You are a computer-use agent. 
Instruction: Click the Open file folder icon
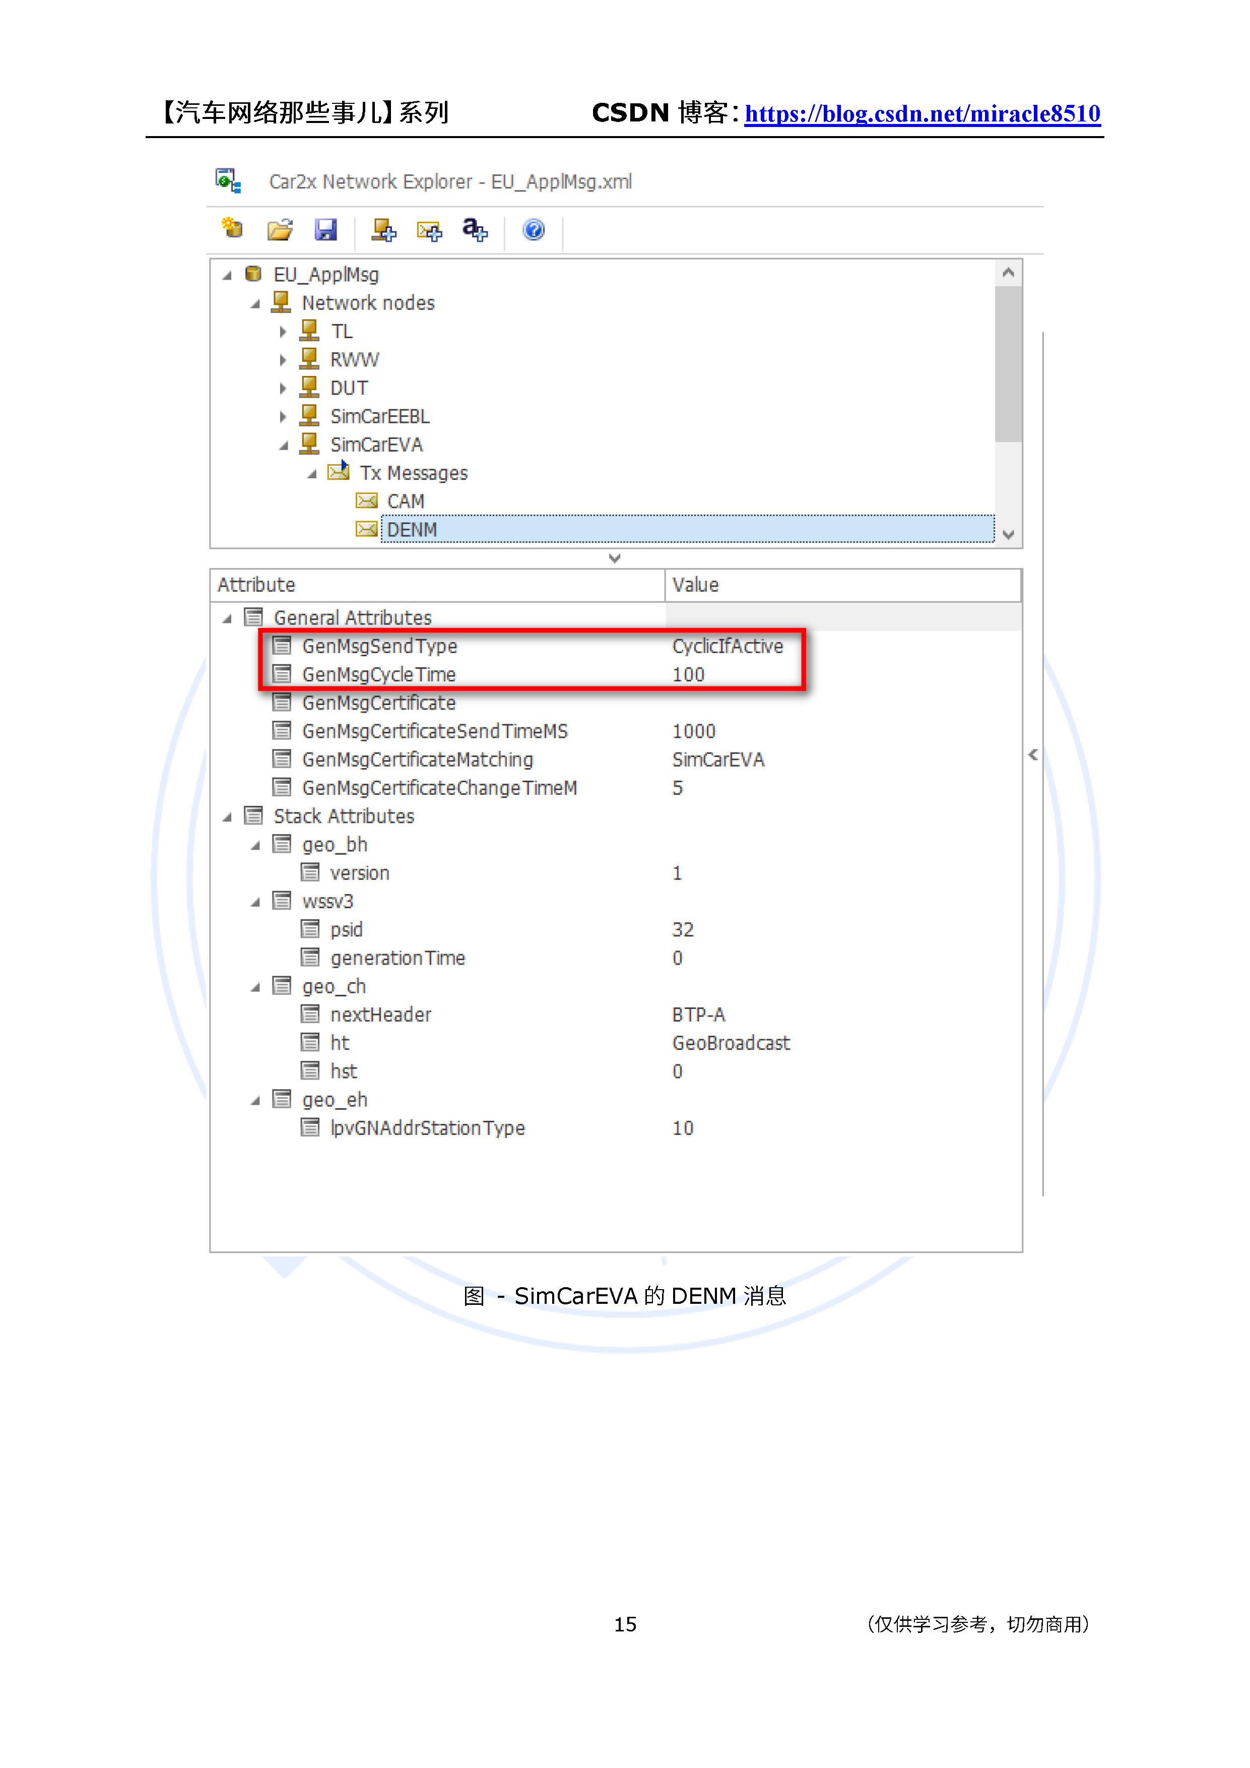(280, 229)
